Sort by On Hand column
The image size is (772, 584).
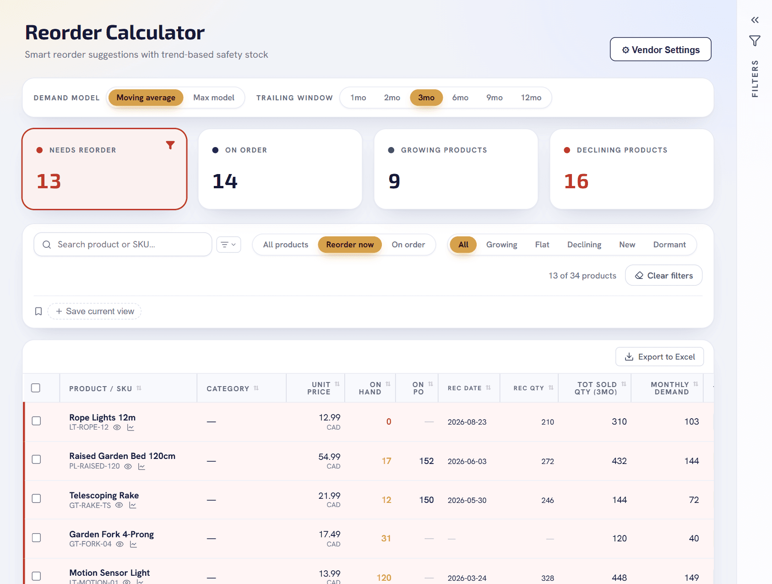[388, 384]
